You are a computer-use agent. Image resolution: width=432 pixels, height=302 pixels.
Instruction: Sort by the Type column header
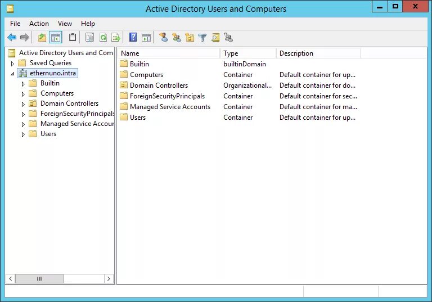(248, 53)
